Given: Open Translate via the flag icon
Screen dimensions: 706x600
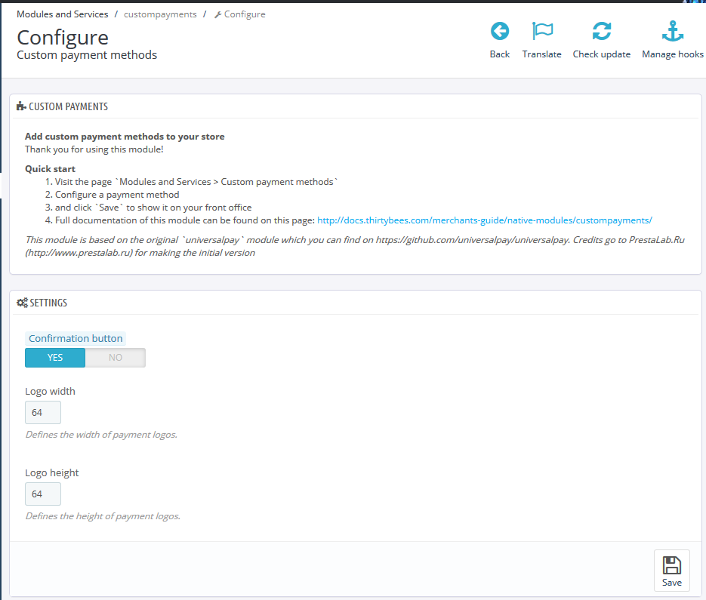Looking at the screenshot, I should 541,31.
